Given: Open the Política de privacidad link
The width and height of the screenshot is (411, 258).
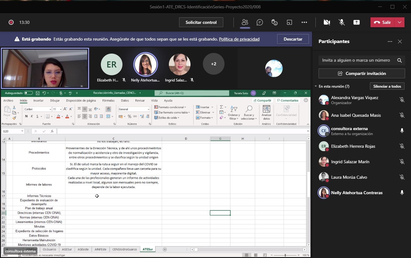Looking at the screenshot, I should (x=239, y=39).
